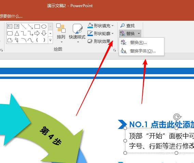
Task: Choose the rectangle shape
Action: (37, 27)
